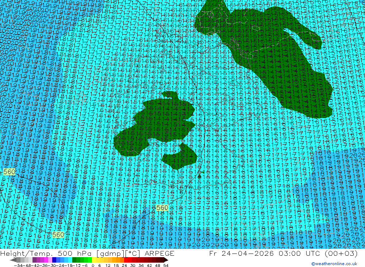
Task: Pick the orange legend swatch at 18
Action: coord(118,260)
